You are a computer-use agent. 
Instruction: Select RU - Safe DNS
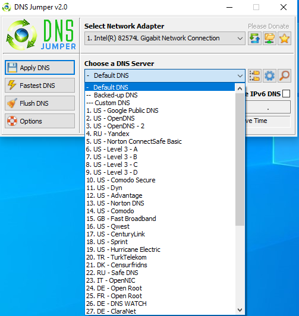160,273
